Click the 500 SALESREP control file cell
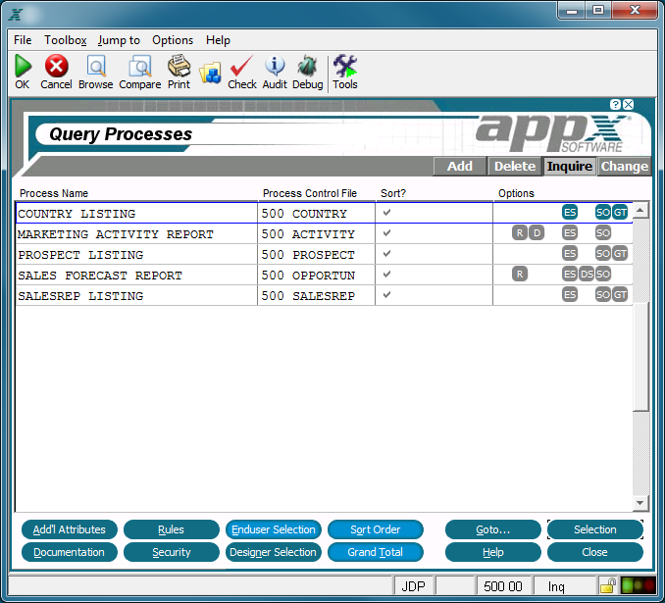 (x=316, y=296)
